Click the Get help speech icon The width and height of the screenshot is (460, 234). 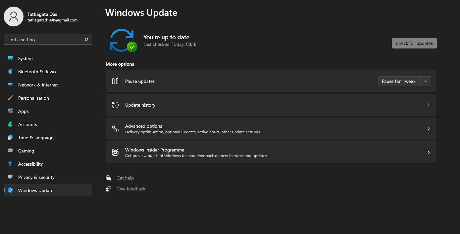pos(108,178)
